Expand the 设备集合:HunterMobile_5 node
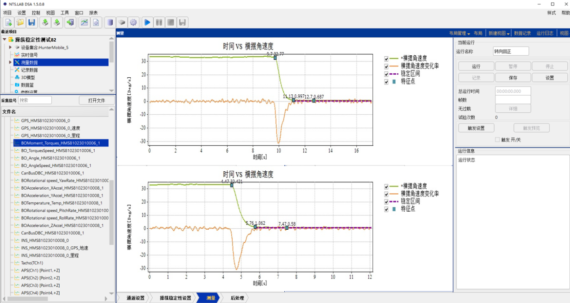The width and height of the screenshot is (570, 303). pos(10,47)
